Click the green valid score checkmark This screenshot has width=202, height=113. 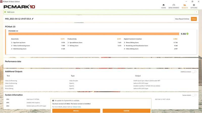pos(5,12)
